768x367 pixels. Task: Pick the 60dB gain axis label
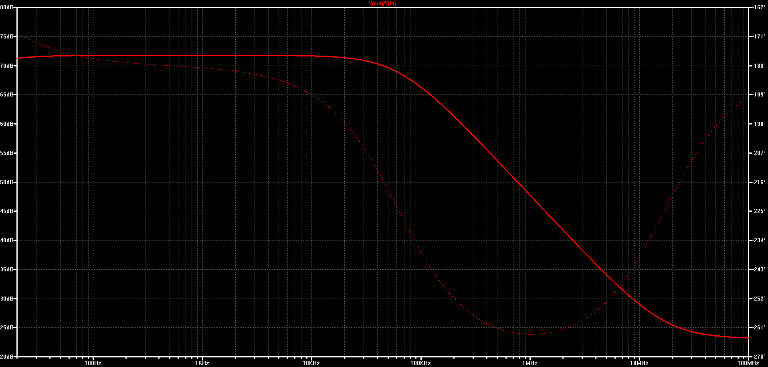point(6,124)
